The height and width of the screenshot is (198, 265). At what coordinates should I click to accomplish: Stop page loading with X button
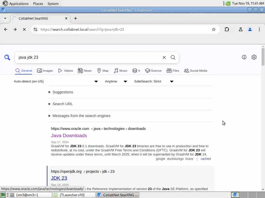(24, 29)
